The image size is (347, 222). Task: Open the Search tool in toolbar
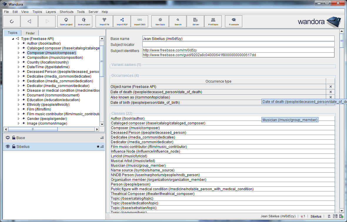(x=178, y=21)
